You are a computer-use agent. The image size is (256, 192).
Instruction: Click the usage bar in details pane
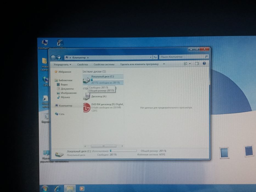[x=123, y=151]
